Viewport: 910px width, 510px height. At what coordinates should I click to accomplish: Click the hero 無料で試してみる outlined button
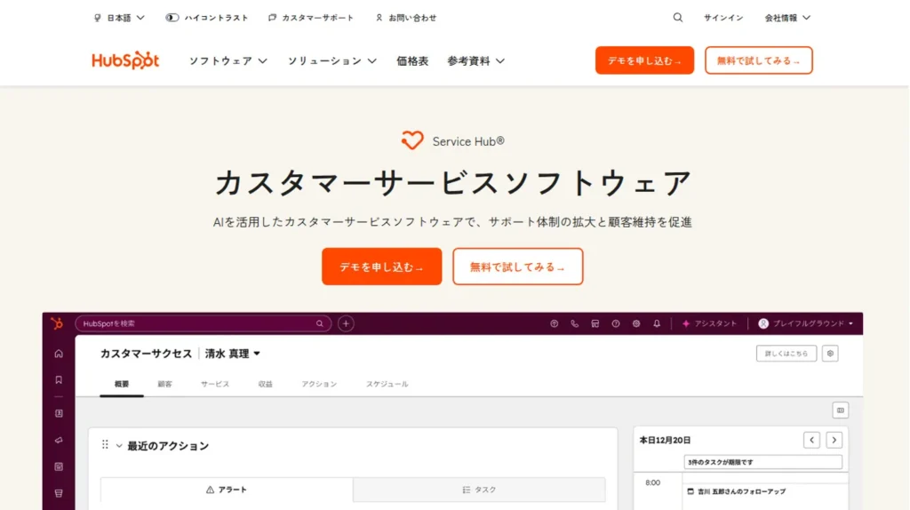click(x=518, y=267)
